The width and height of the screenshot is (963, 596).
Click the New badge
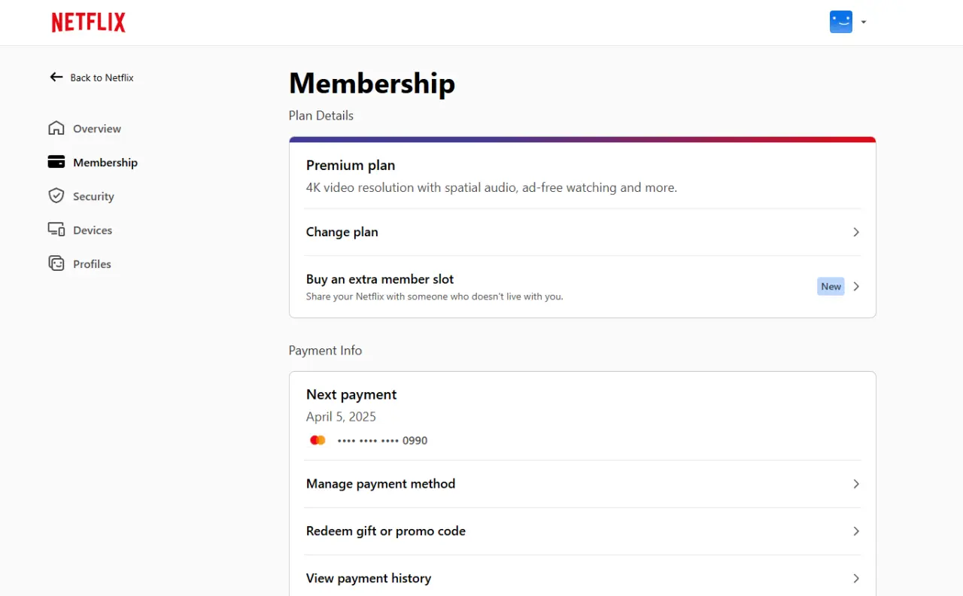(x=831, y=286)
